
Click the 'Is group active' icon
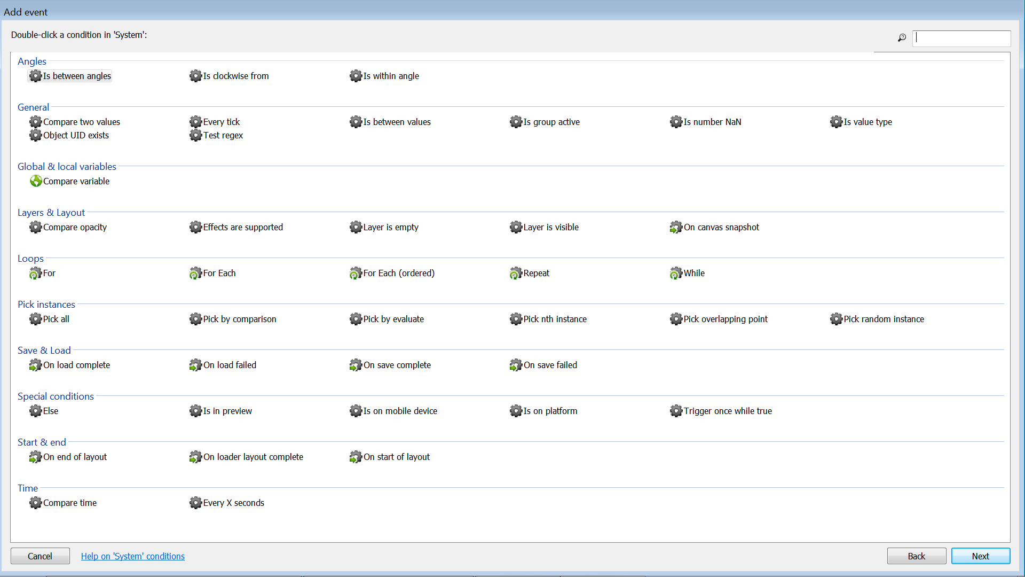pos(516,122)
